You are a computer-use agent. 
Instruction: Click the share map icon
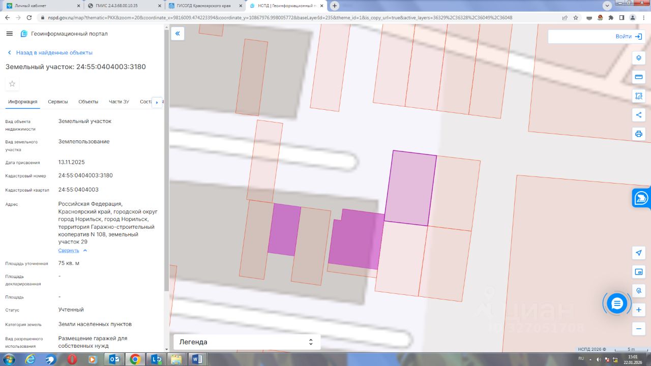(639, 115)
